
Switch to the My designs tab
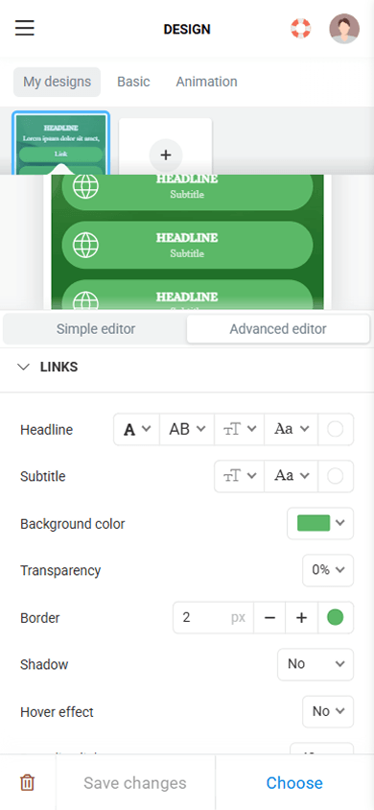click(57, 82)
